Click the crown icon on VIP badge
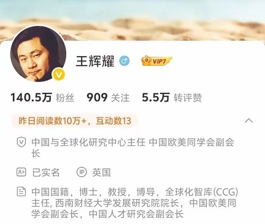Viewport: 265px width, 224px height. 146,60
